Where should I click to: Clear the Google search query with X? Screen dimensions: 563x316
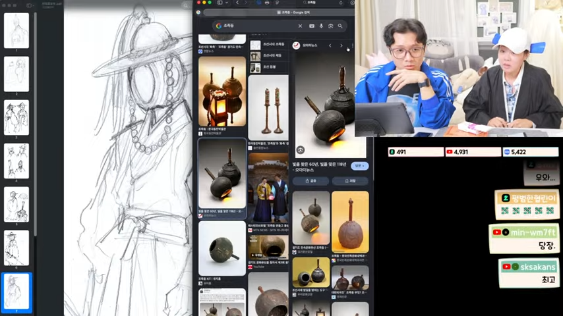[x=300, y=26]
